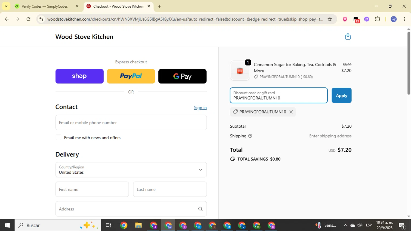Screen dimensions: 411x231
Task: Open the extension with red 13 badge
Action: [x=356, y=19]
